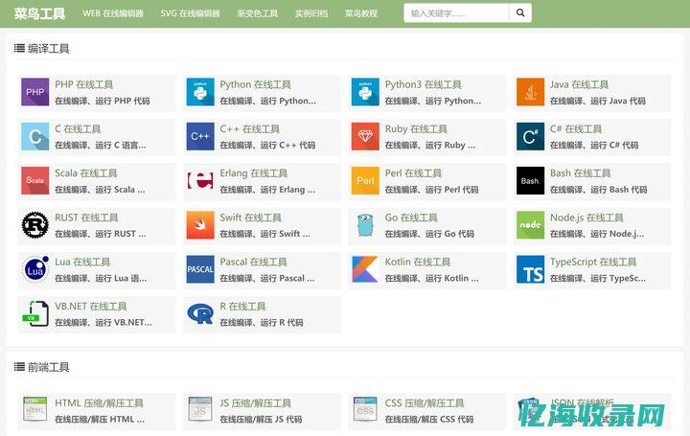Open Node.js 在线工具 link
This screenshot has width=690, height=436.
pos(587,218)
